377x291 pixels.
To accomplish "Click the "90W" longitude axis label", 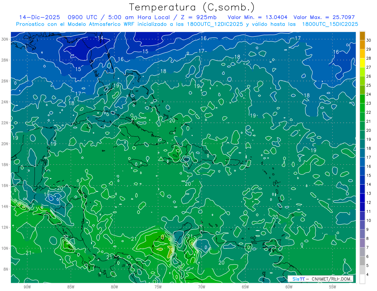I will coord(27,287).
